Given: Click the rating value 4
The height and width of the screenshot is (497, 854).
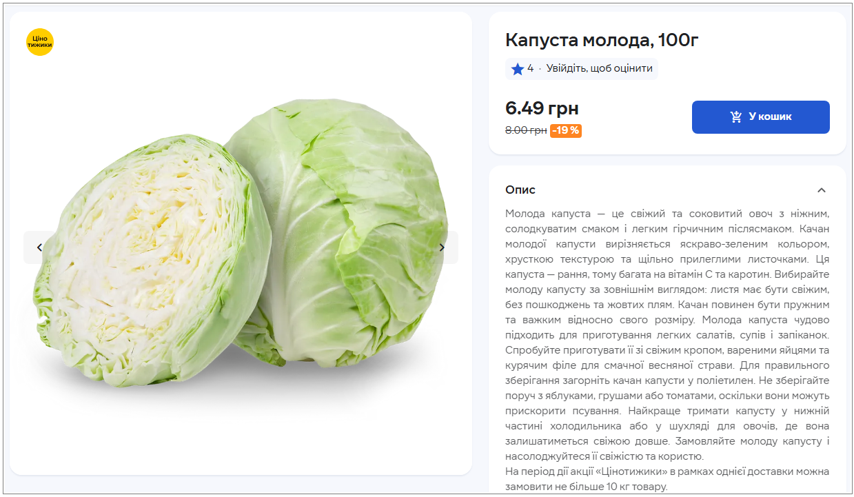Looking at the screenshot, I should (530, 69).
